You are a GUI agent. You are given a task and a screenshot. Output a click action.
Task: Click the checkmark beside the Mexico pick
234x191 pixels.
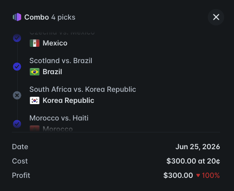17,38
